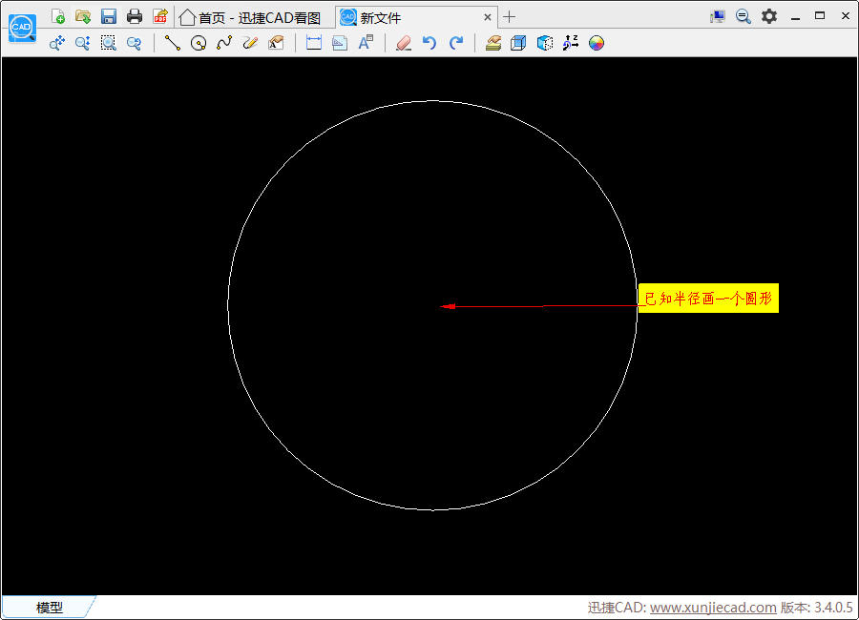The height and width of the screenshot is (620, 859).
Task: Click the 版本: 3.4.0.5 version text
Action: click(816, 608)
